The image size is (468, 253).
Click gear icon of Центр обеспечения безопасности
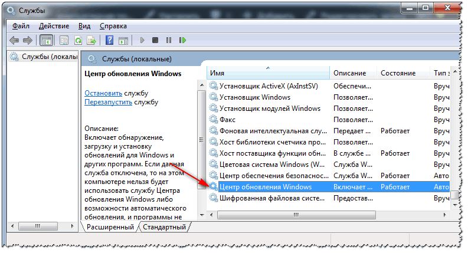click(x=213, y=175)
